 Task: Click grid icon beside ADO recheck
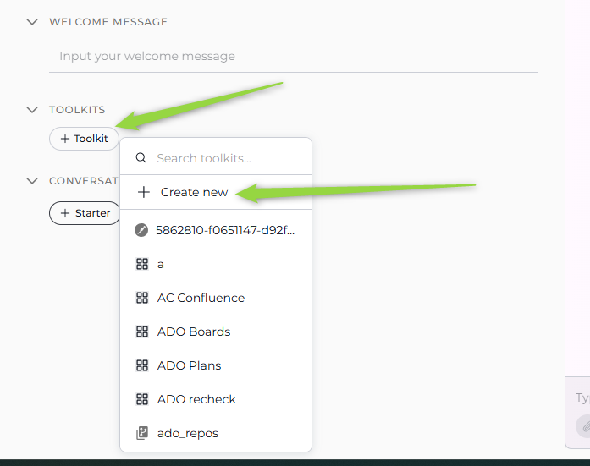coord(142,399)
